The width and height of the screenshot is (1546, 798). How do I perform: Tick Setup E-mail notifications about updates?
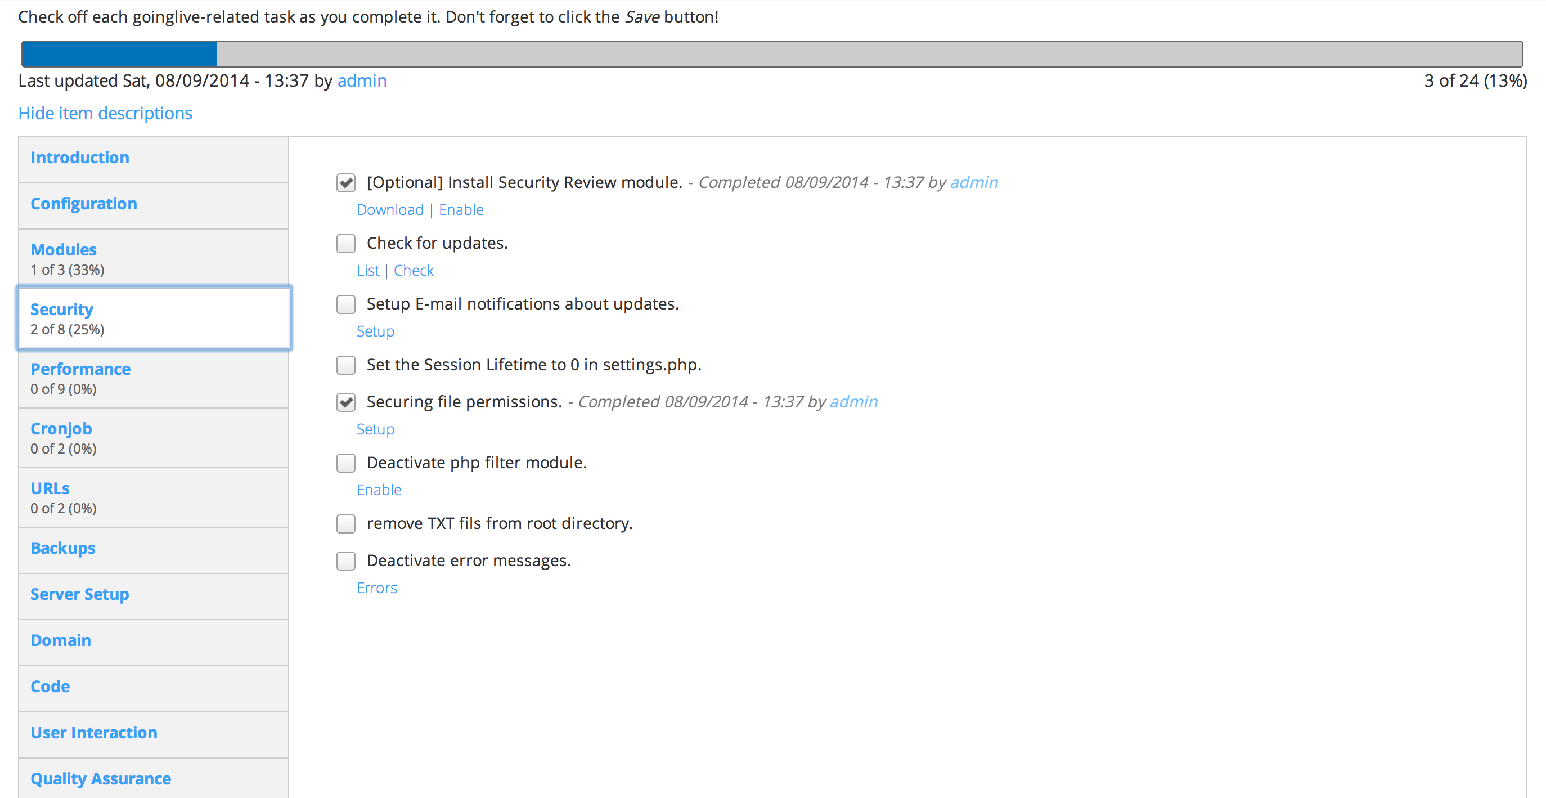click(345, 304)
